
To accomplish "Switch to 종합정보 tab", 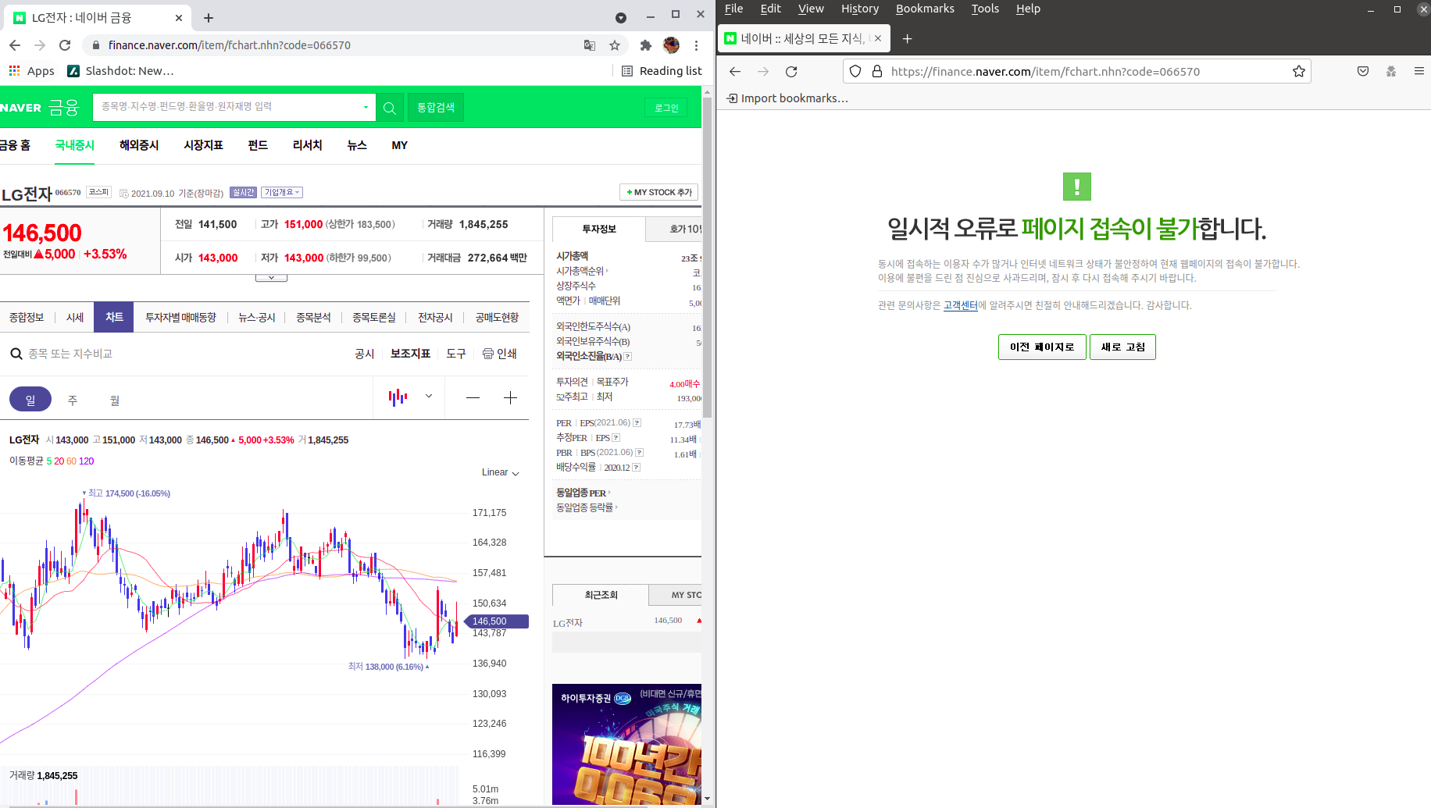I will pos(27,318).
